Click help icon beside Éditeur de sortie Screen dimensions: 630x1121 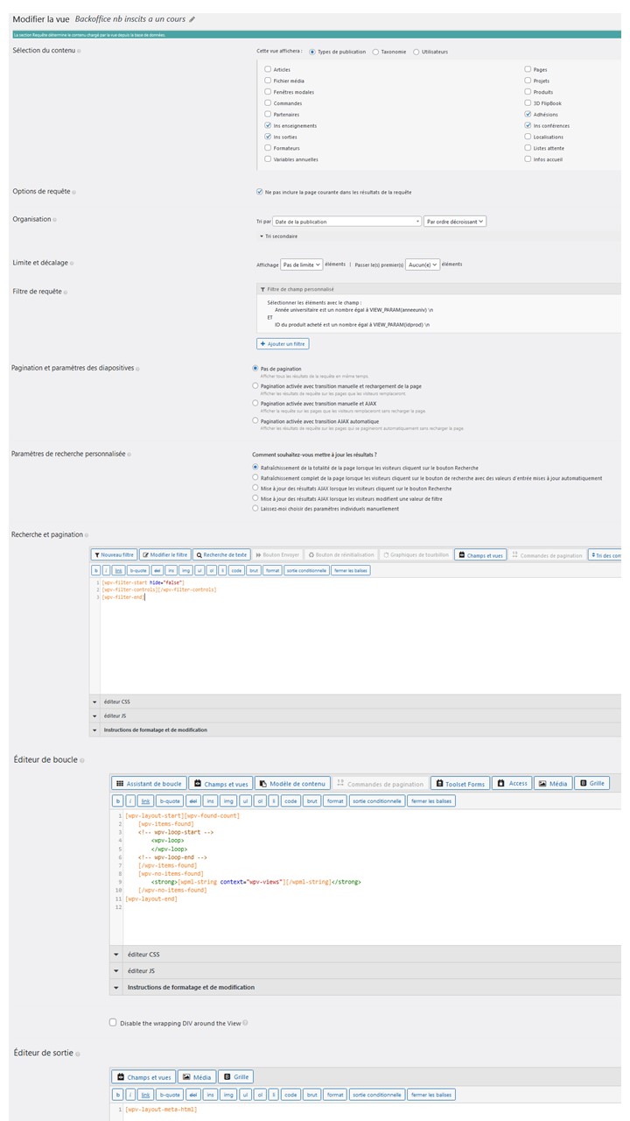[79, 1053]
